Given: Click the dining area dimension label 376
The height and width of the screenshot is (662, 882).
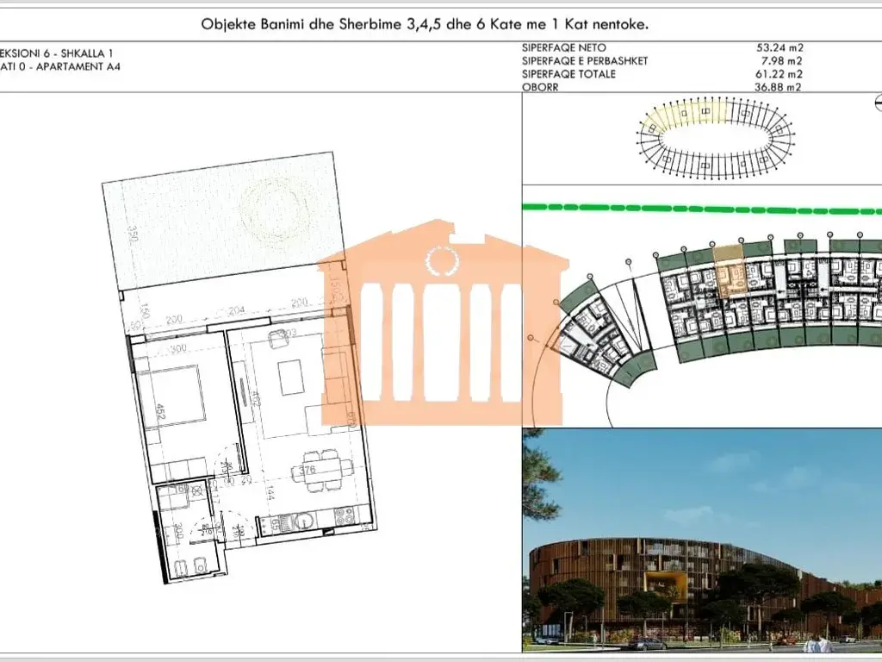Looking at the screenshot, I should click(307, 471).
